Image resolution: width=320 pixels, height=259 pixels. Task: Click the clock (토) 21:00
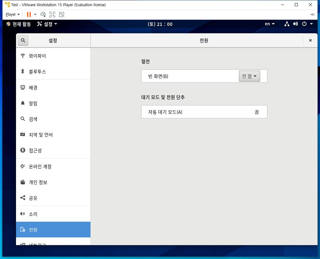pyautogui.click(x=160, y=24)
